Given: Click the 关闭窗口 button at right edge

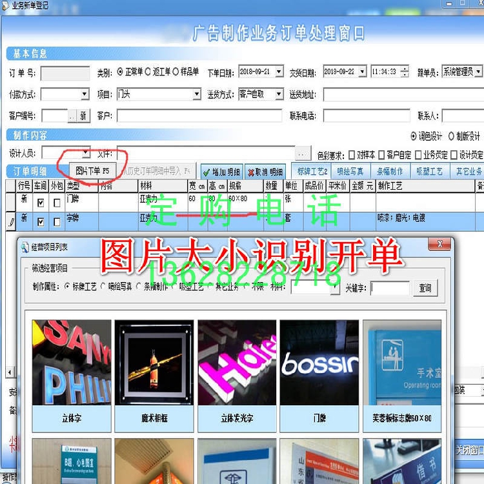Looking at the screenshot, I should (470, 450).
